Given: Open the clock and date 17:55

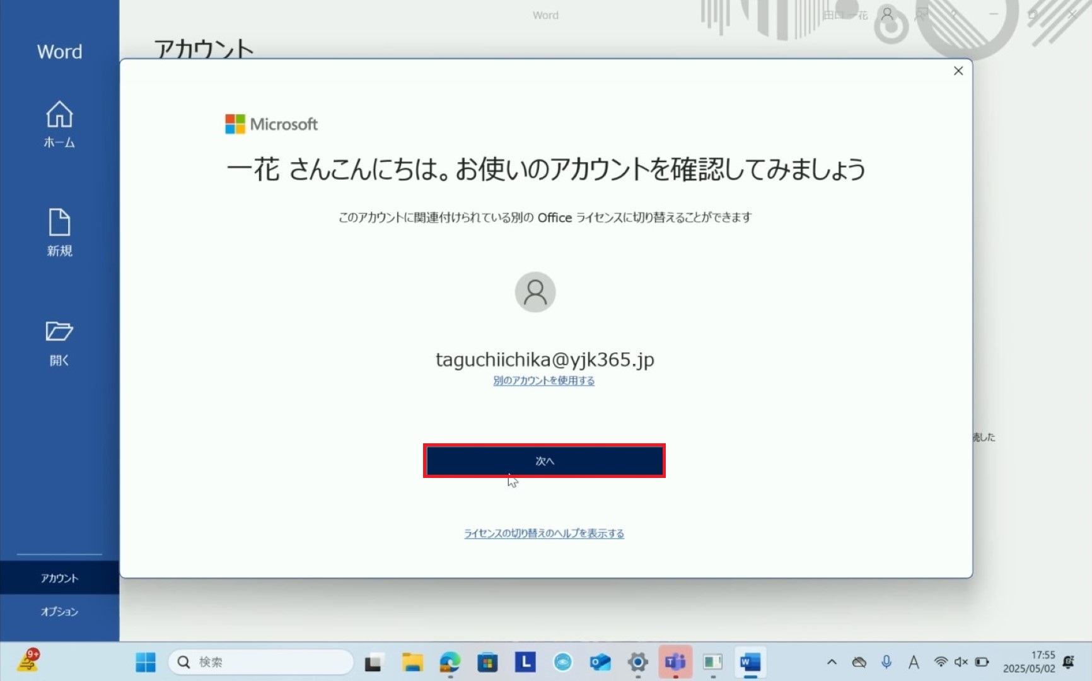Looking at the screenshot, I should [x=1029, y=662].
